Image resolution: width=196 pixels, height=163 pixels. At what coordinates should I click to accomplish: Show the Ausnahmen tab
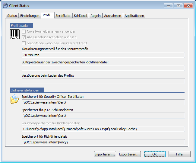113,16
